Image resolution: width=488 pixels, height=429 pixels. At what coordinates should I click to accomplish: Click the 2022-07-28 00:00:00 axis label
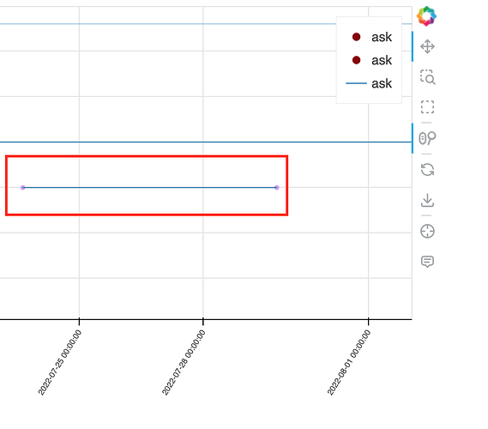[x=184, y=363]
